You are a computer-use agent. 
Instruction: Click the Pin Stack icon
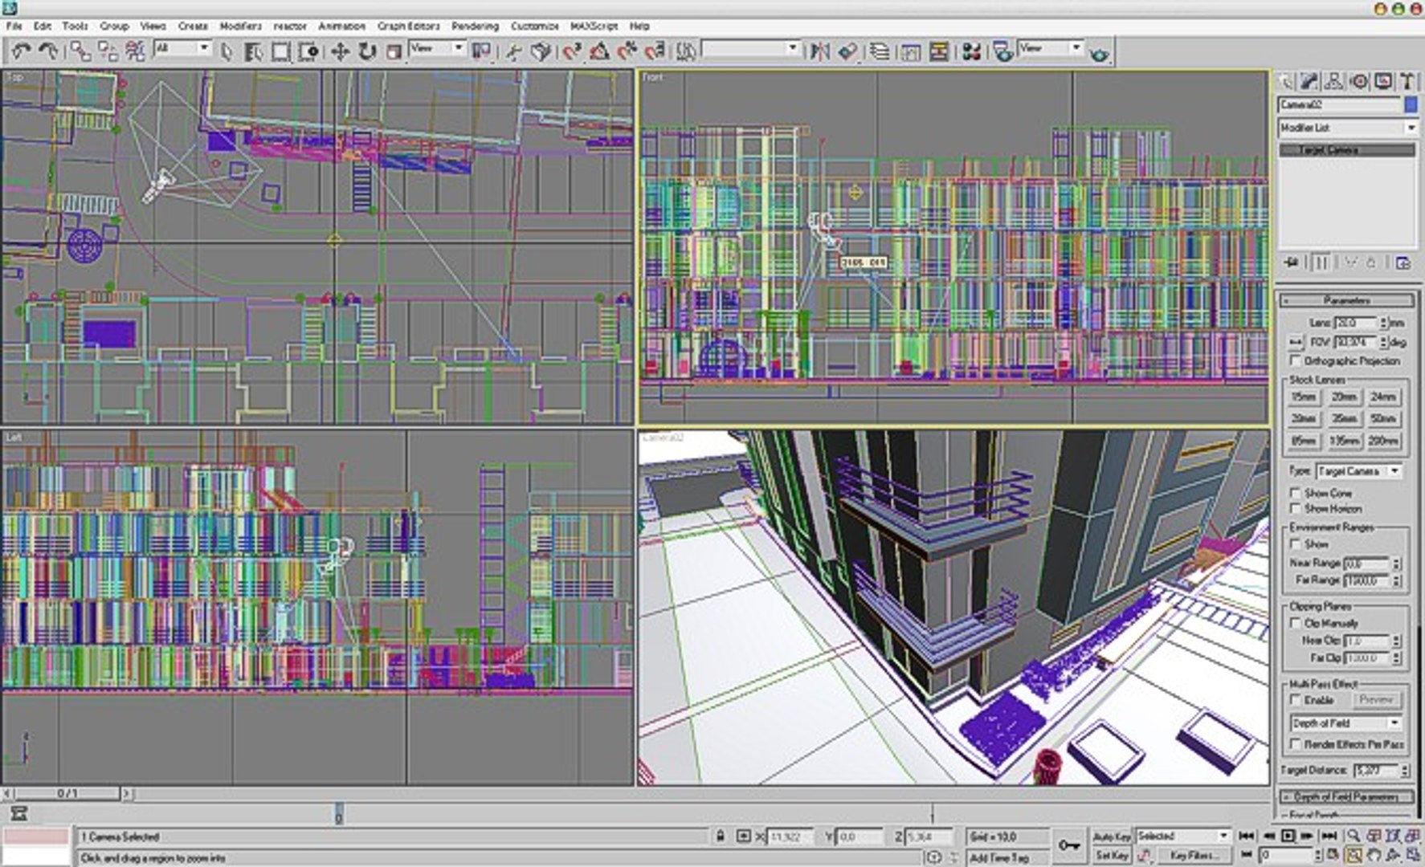click(1292, 263)
